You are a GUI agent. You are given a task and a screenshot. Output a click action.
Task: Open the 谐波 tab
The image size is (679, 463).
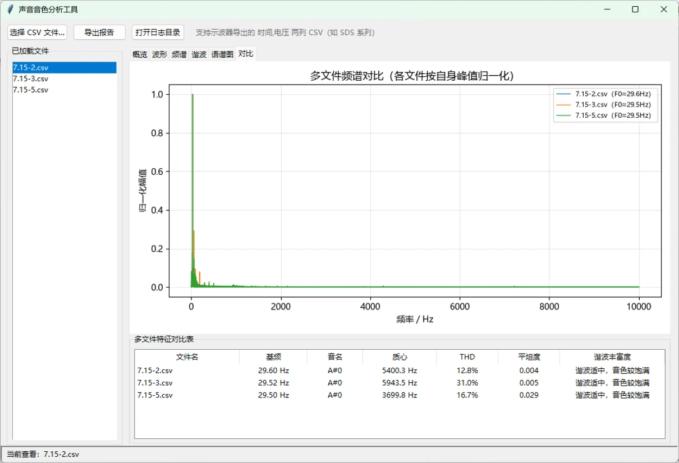[x=199, y=54]
